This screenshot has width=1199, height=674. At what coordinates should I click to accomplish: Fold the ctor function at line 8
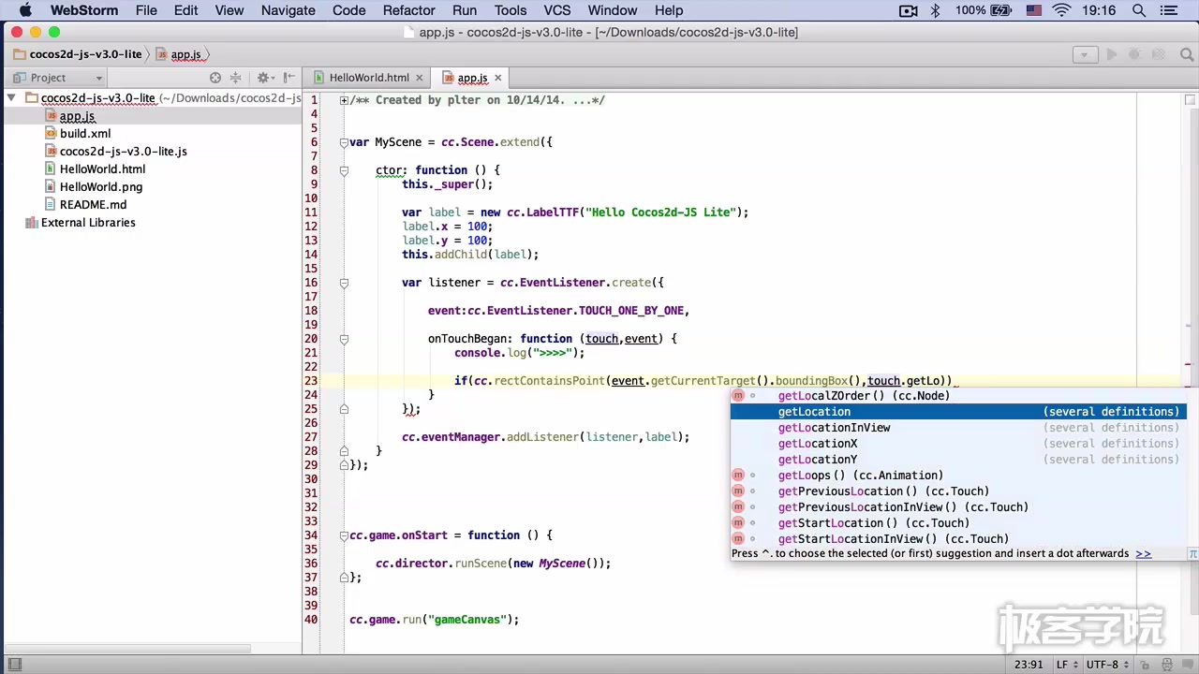(x=344, y=170)
